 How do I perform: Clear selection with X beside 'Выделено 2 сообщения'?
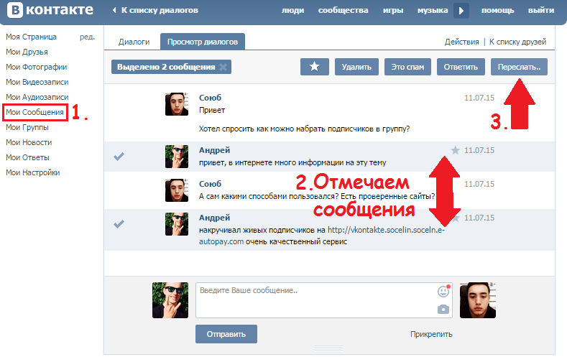pyautogui.click(x=223, y=68)
